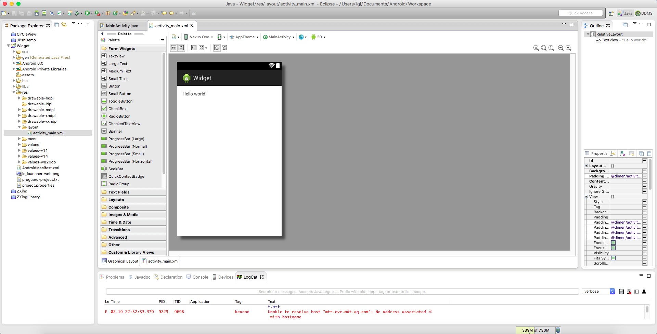Image resolution: width=657 pixels, height=334 pixels.
Task: Toggle the Fits System Windows checkbox
Action: coord(613,258)
